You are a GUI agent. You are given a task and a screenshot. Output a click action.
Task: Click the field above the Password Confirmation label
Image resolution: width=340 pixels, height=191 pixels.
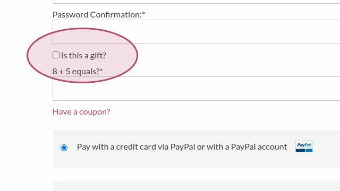point(196,2)
